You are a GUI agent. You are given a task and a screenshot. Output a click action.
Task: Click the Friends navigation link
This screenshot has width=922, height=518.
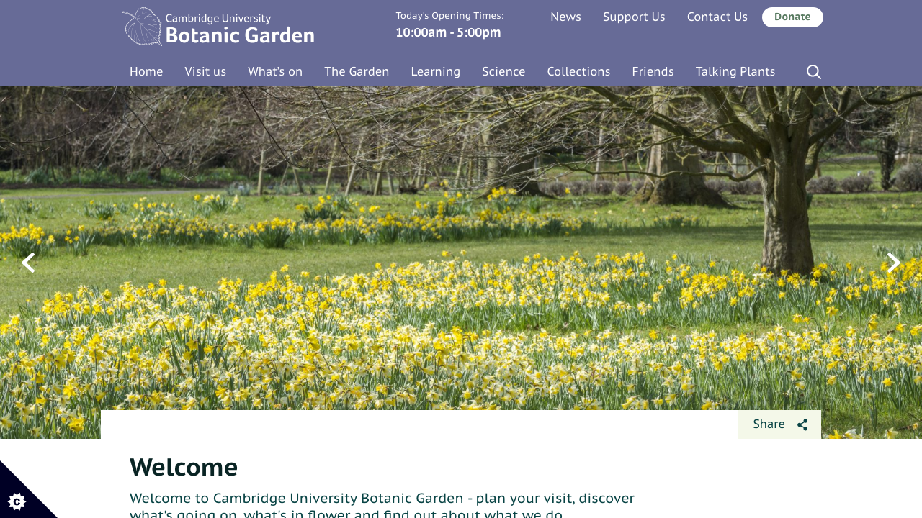click(x=653, y=71)
